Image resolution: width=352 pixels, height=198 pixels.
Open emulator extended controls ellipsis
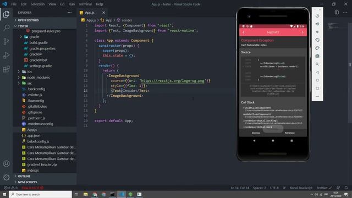pyautogui.click(x=317, y=96)
